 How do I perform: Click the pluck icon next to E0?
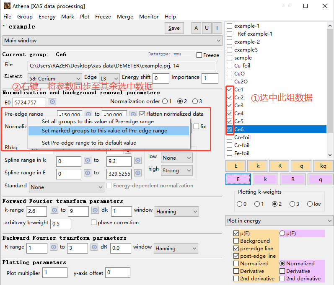pos(52,102)
